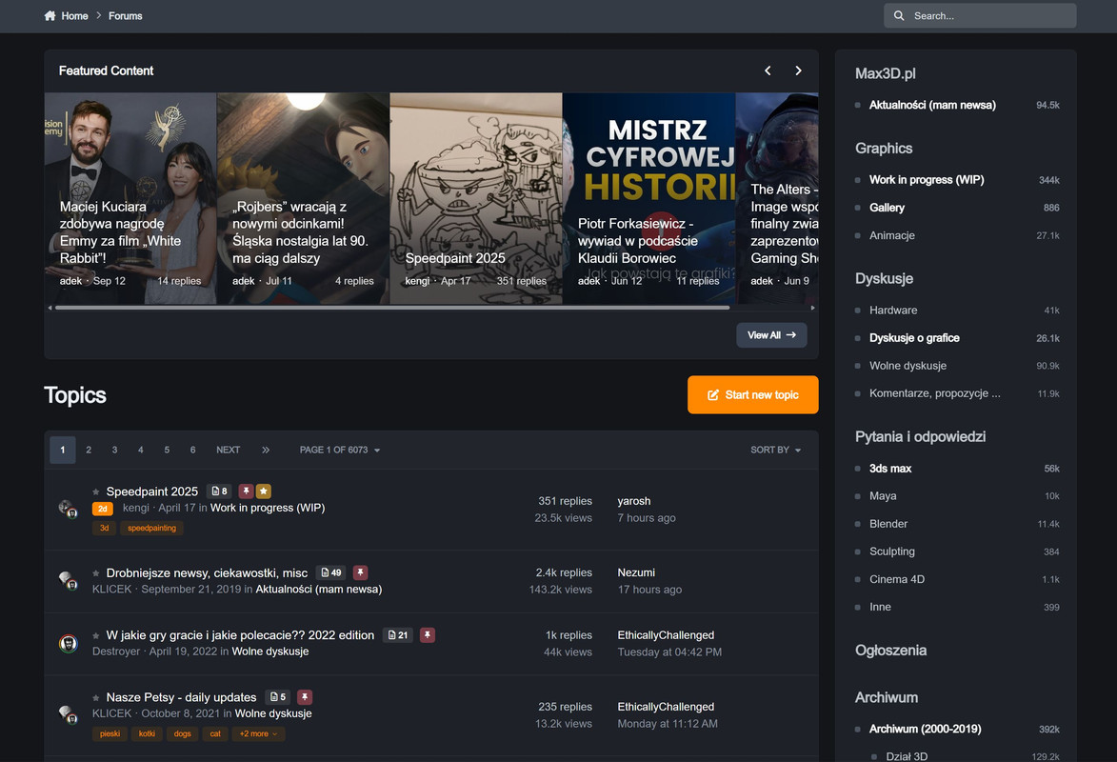Go to page 3 of topics
The width and height of the screenshot is (1117, 762).
click(114, 450)
